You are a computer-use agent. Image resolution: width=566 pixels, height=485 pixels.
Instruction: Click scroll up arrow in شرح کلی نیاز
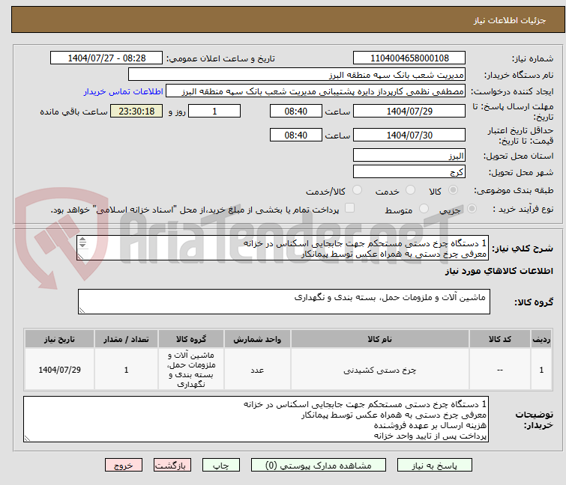[82, 240]
